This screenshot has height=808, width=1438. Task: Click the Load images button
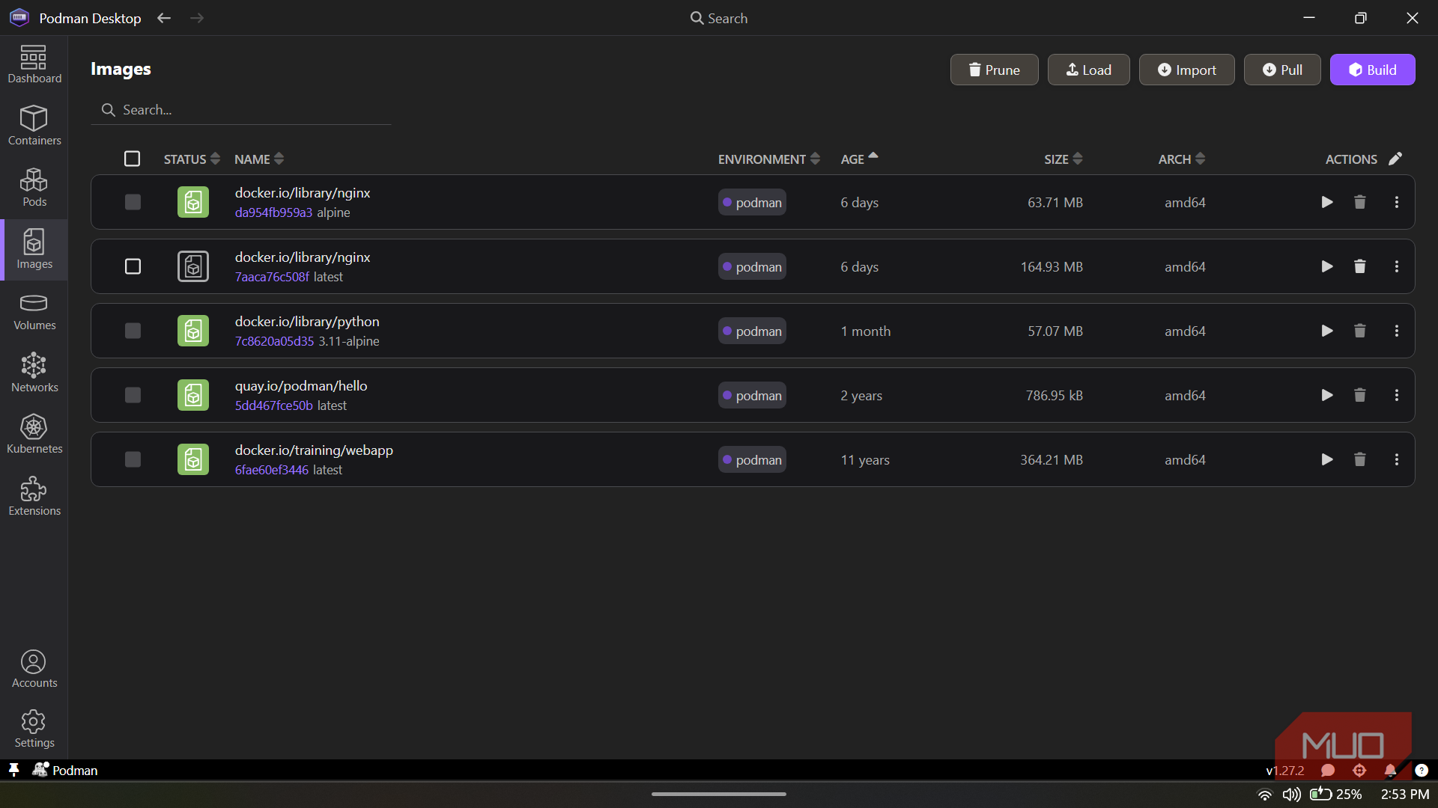(x=1088, y=70)
